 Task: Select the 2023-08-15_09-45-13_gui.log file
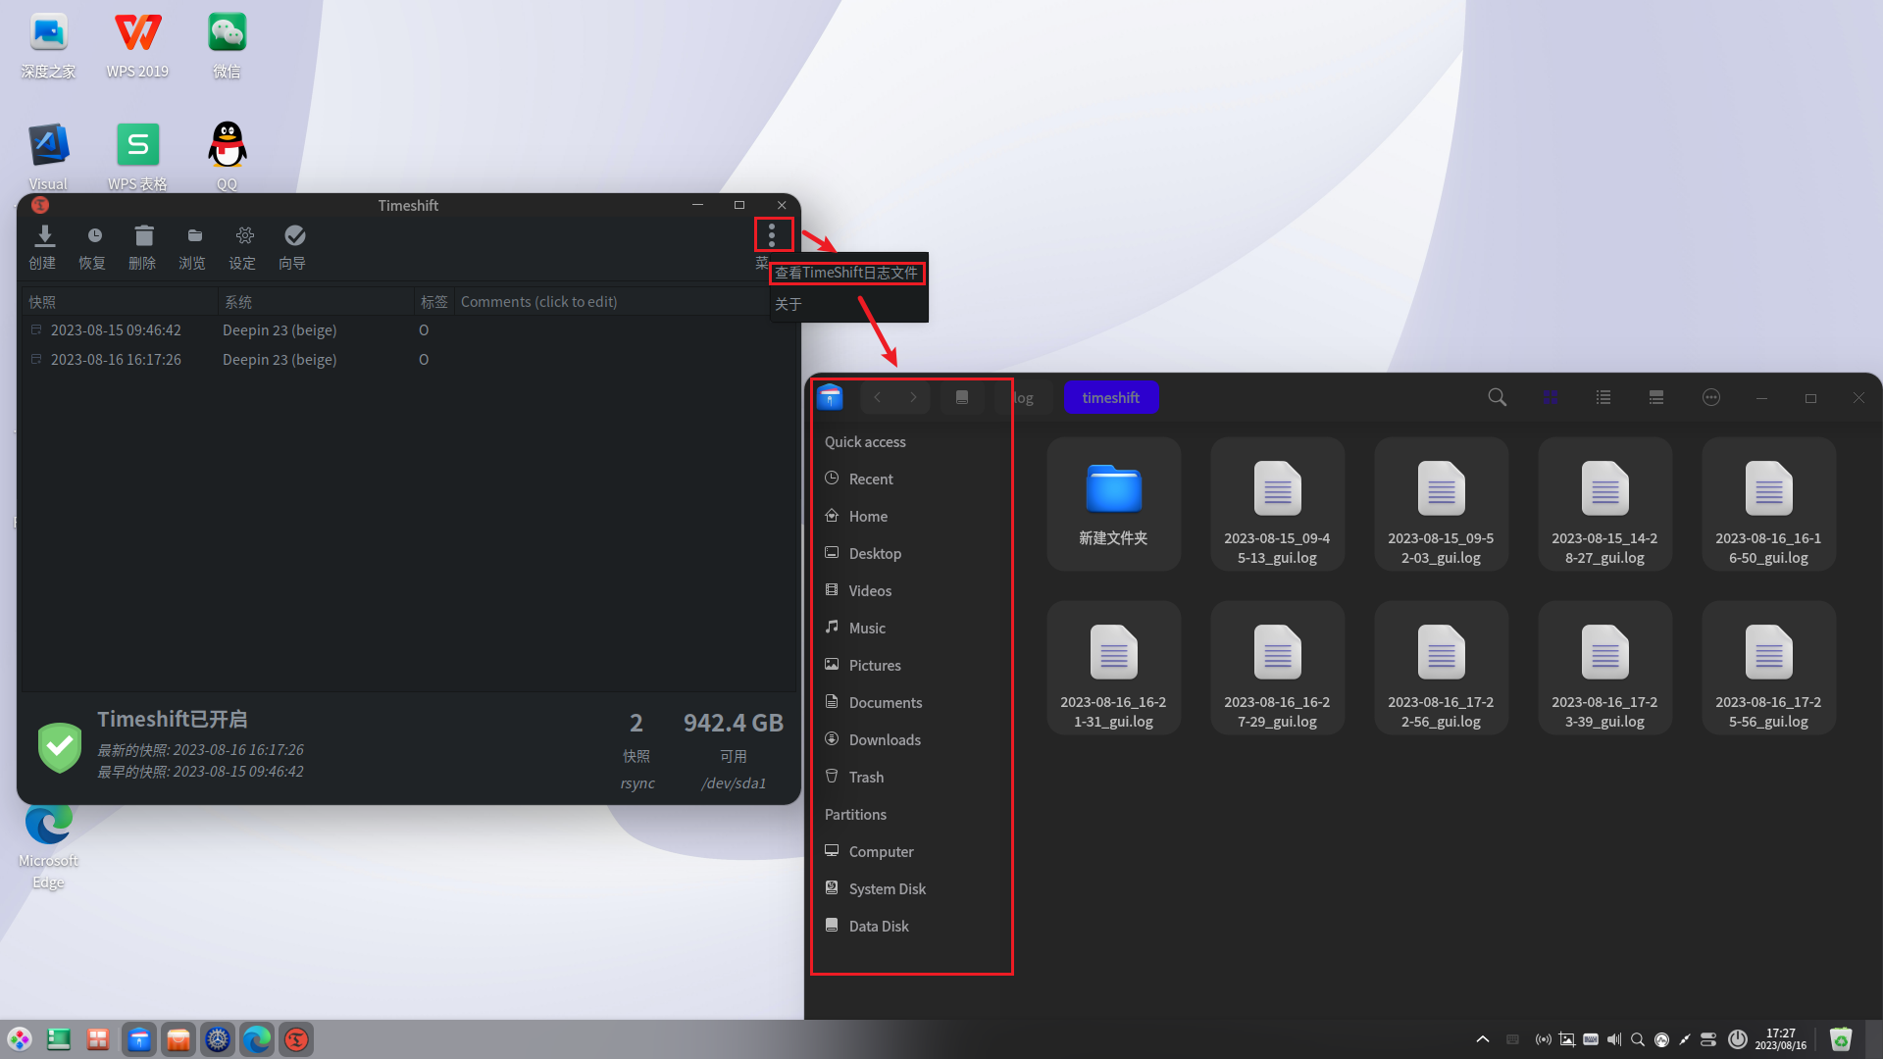(1277, 503)
